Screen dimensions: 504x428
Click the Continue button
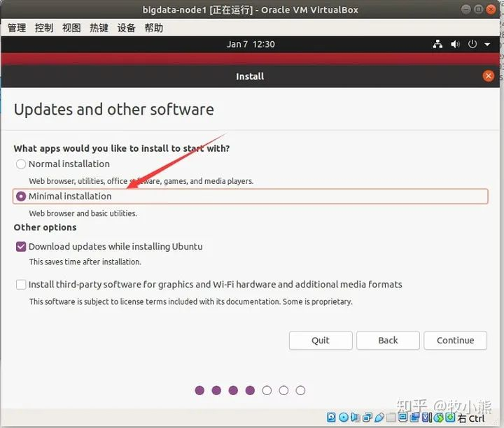tap(455, 341)
